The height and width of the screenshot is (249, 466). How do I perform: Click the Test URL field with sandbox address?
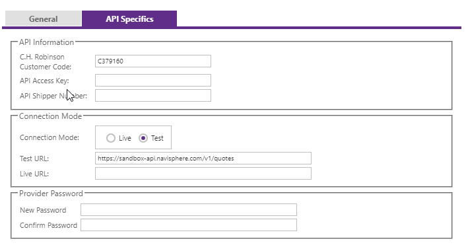[x=203, y=159]
